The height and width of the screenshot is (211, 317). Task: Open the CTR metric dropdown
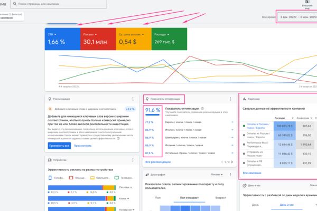[x=52, y=34]
